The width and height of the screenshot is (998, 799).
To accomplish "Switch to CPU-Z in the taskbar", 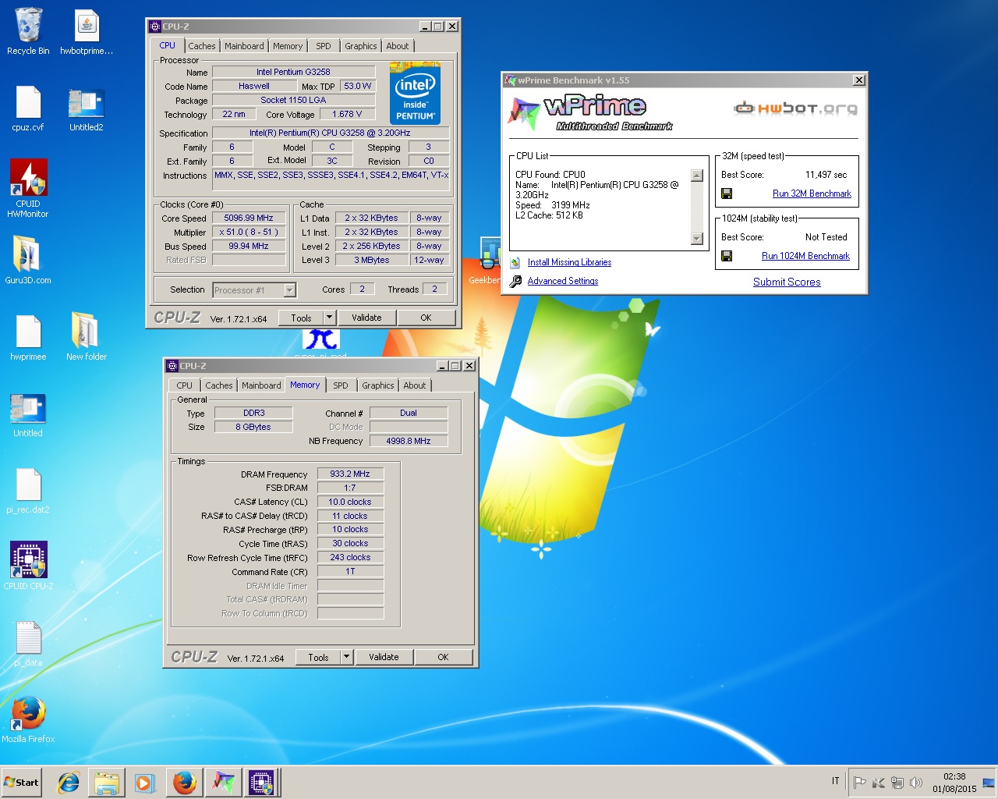I will pyautogui.click(x=261, y=783).
